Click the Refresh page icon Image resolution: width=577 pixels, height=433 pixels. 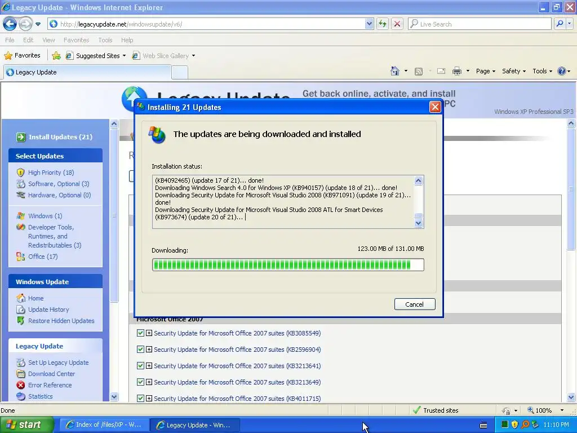(383, 24)
